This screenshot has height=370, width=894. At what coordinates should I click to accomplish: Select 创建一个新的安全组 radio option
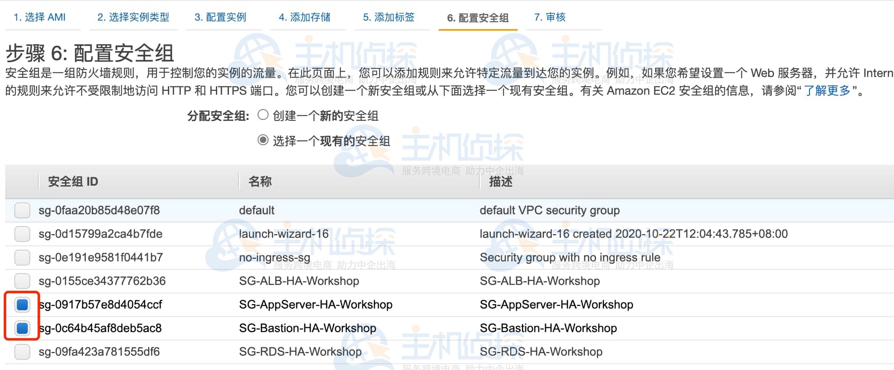coord(263,115)
